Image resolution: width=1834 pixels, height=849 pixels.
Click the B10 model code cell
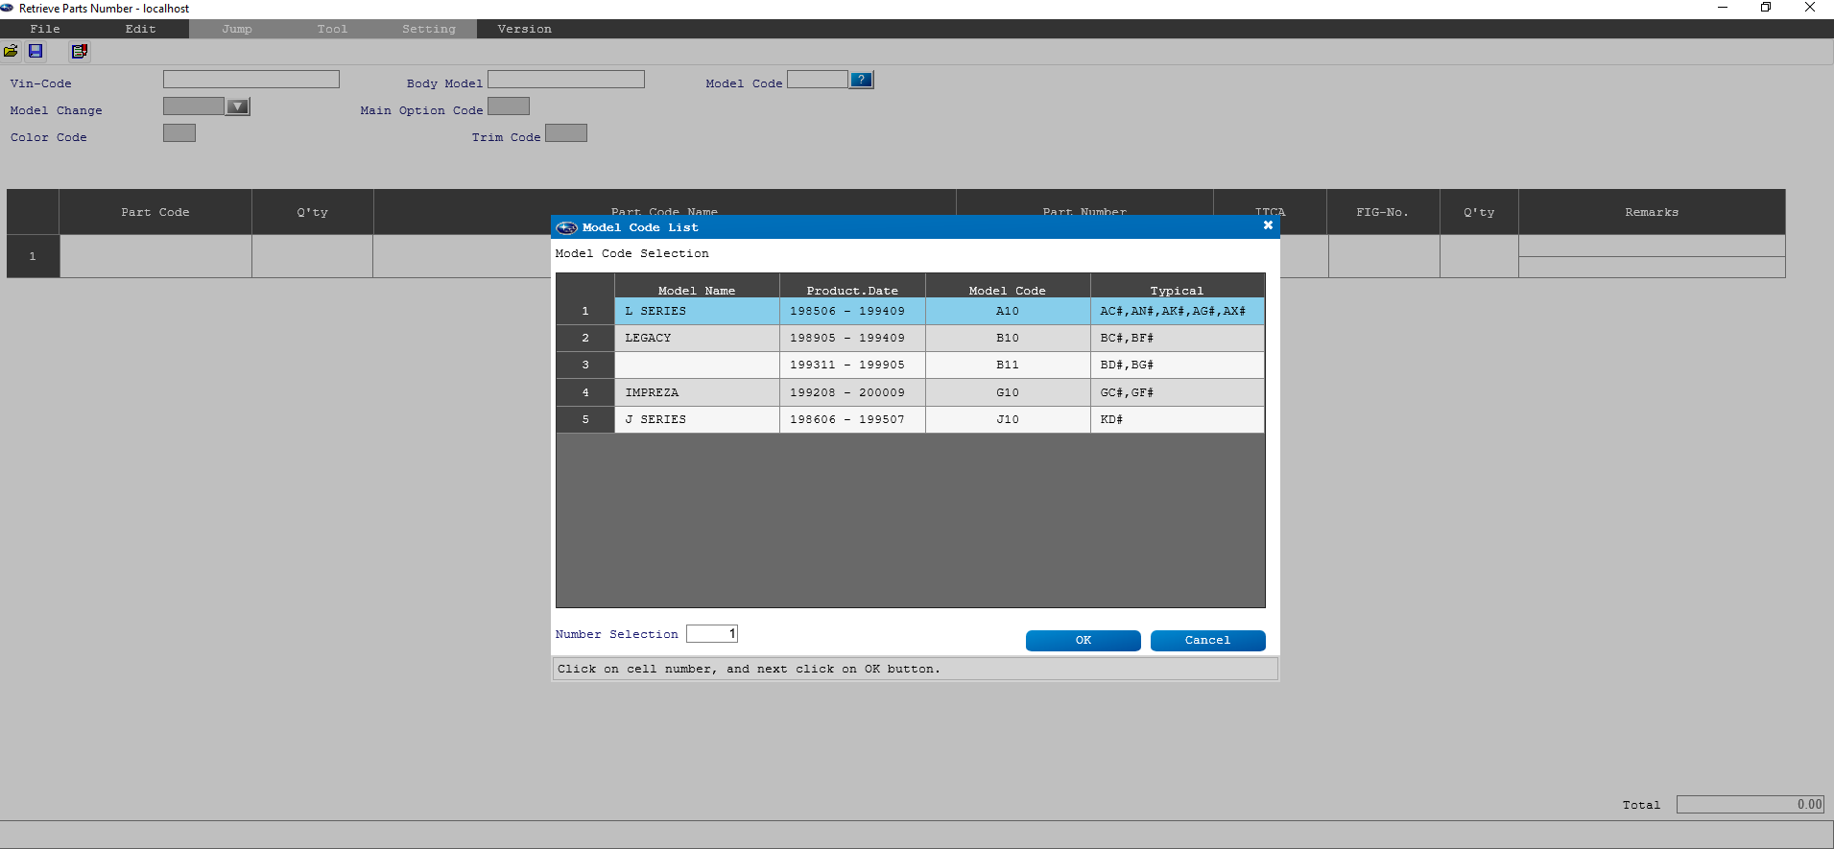click(x=1008, y=338)
